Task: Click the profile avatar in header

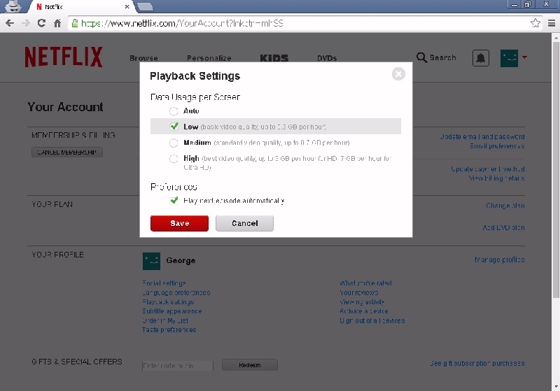Action: [x=510, y=58]
